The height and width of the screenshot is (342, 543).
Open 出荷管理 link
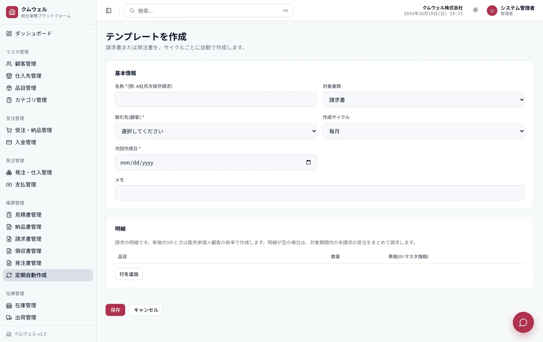(48, 317)
